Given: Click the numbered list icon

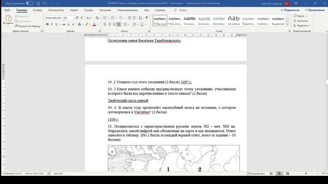Looking at the screenshot, I should coord(113,18).
